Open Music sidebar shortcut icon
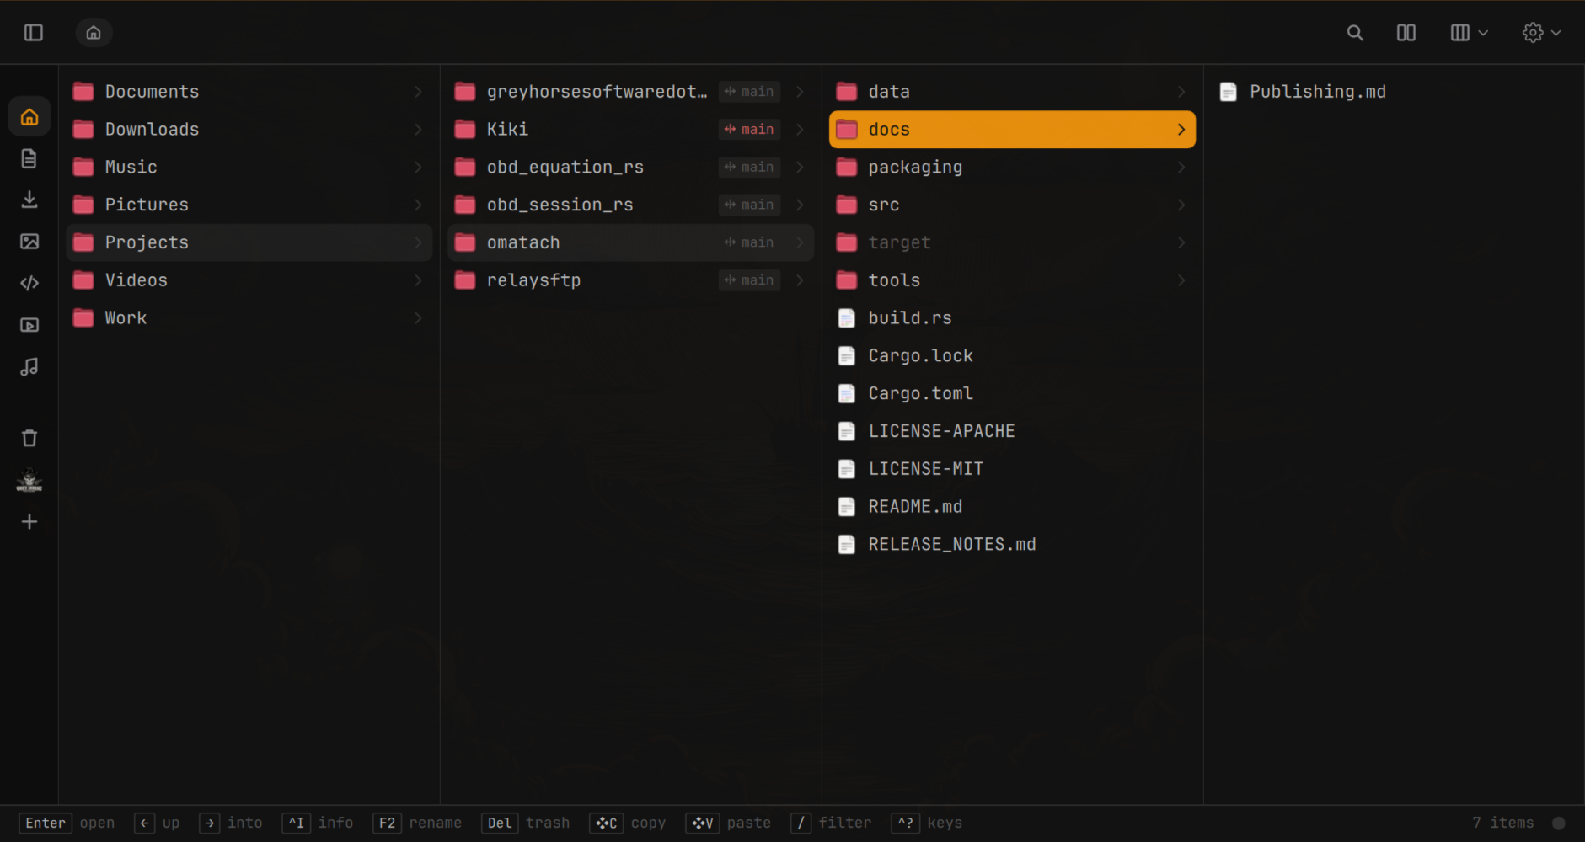Screen dimensions: 1585x842 29,366
